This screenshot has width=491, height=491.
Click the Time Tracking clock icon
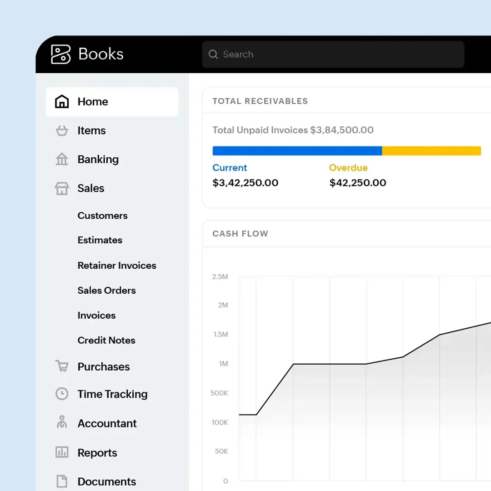[x=62, y=394]
